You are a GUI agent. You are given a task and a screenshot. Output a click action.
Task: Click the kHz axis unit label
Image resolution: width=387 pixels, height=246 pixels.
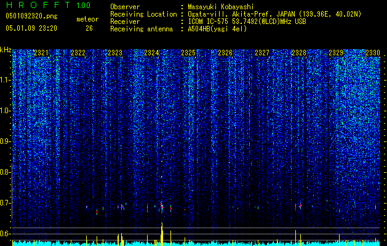coord(6,50)
